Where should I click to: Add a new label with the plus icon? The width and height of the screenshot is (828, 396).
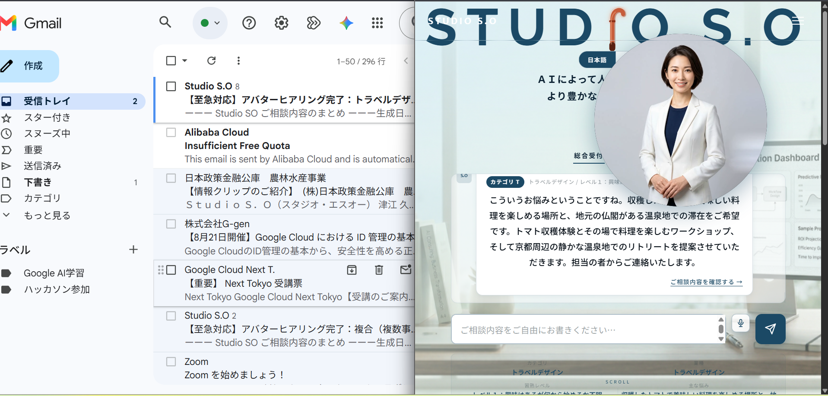(133, 250)
